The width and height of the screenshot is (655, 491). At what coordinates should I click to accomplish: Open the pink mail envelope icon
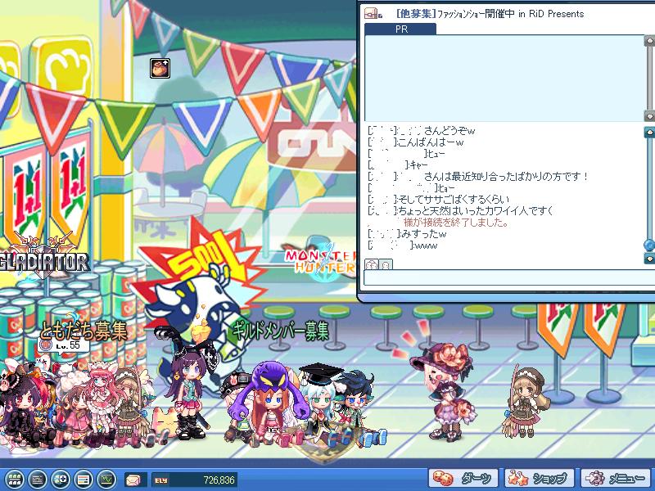click(135, 480)
